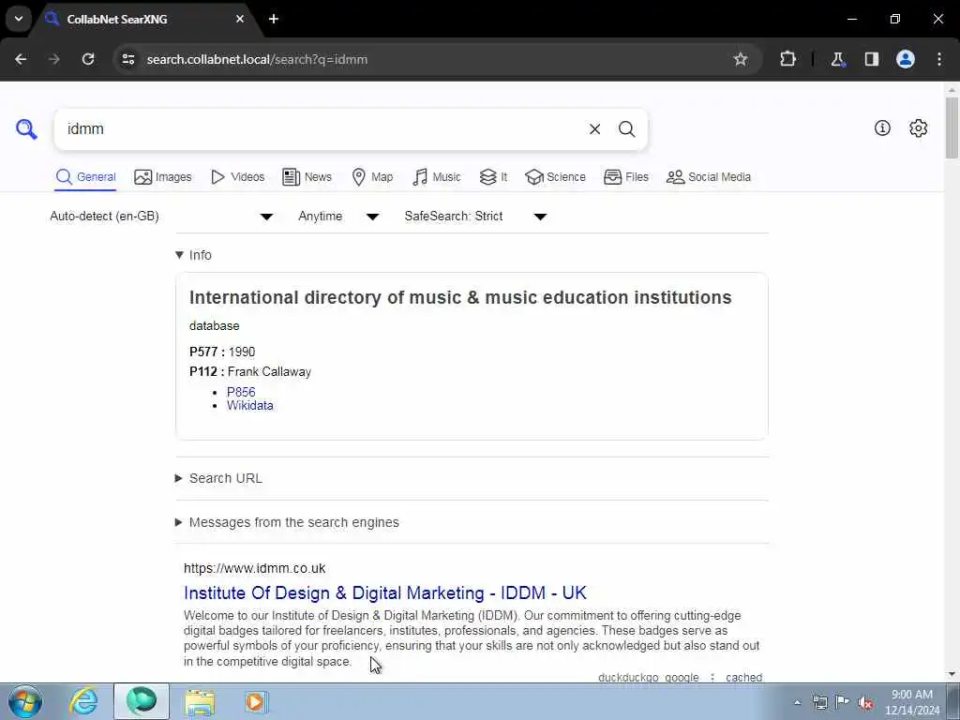Switch to Science category
The height and width of the screenshot is (720, 960).
click(555, 177)
